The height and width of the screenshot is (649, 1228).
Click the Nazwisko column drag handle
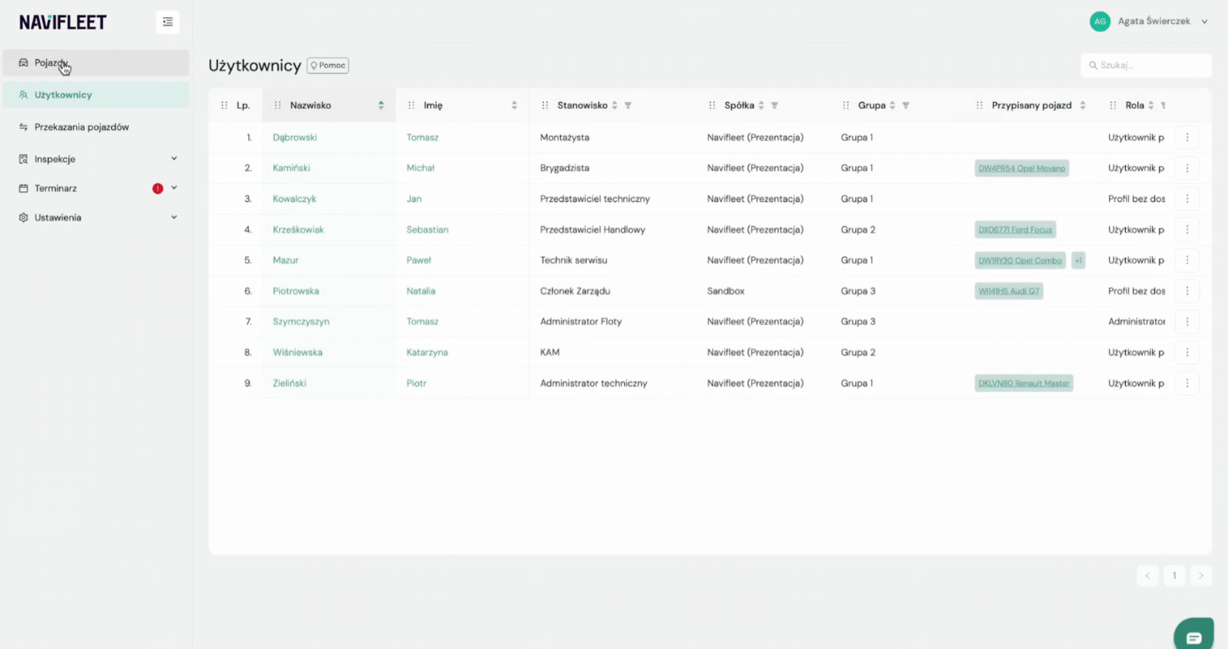tap(277, 105)
